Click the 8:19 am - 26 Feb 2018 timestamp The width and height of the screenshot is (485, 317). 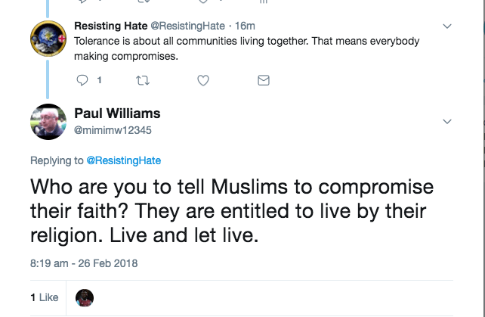click(x=85, y=263)
